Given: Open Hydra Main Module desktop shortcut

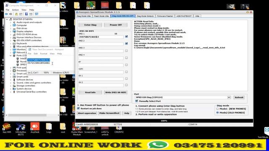Looking at the screenshot, I should 76,129.
